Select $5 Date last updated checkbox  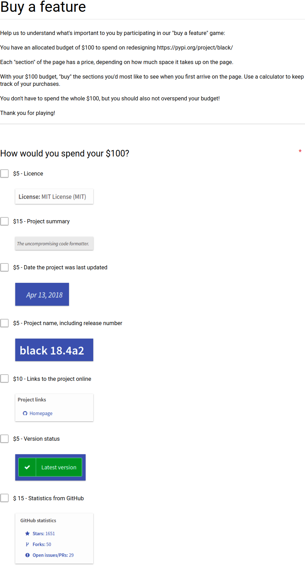coord(5,267)
